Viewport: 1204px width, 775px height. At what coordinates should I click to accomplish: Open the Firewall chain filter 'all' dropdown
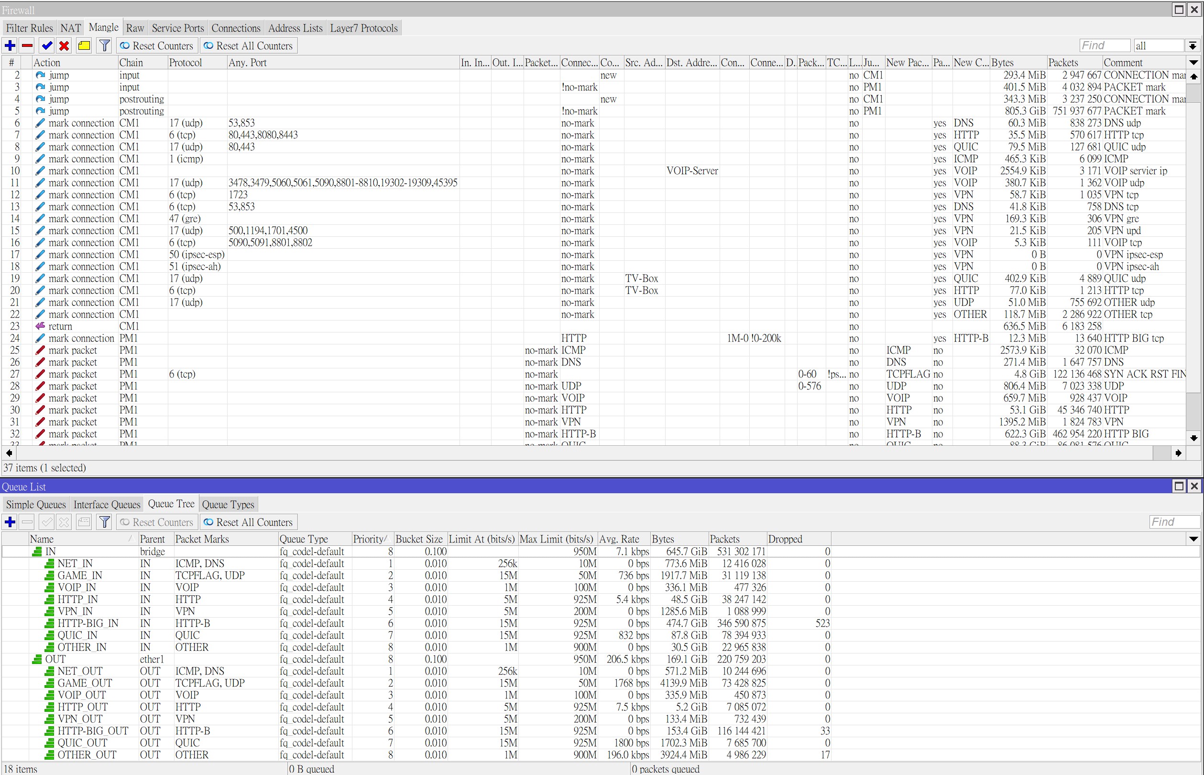click(1193, 46)
